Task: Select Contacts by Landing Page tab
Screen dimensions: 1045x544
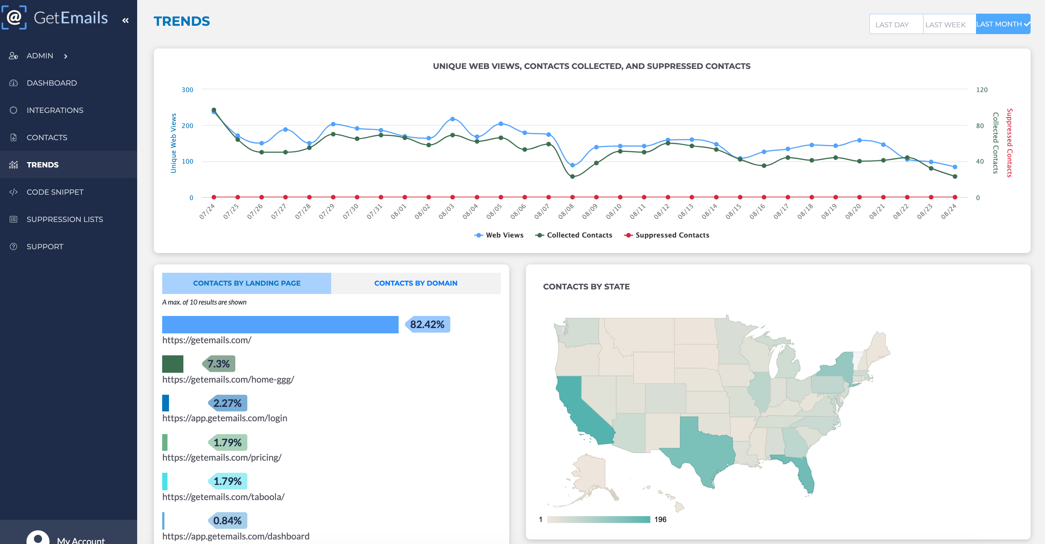Action: [246, 283]
